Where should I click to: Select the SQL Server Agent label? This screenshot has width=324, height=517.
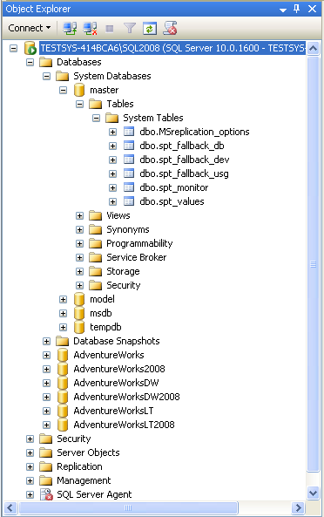[94, 494]
